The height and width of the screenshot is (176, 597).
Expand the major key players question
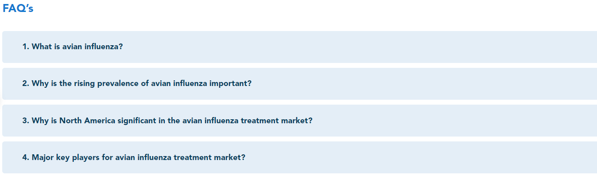click(x=299, y=157)
